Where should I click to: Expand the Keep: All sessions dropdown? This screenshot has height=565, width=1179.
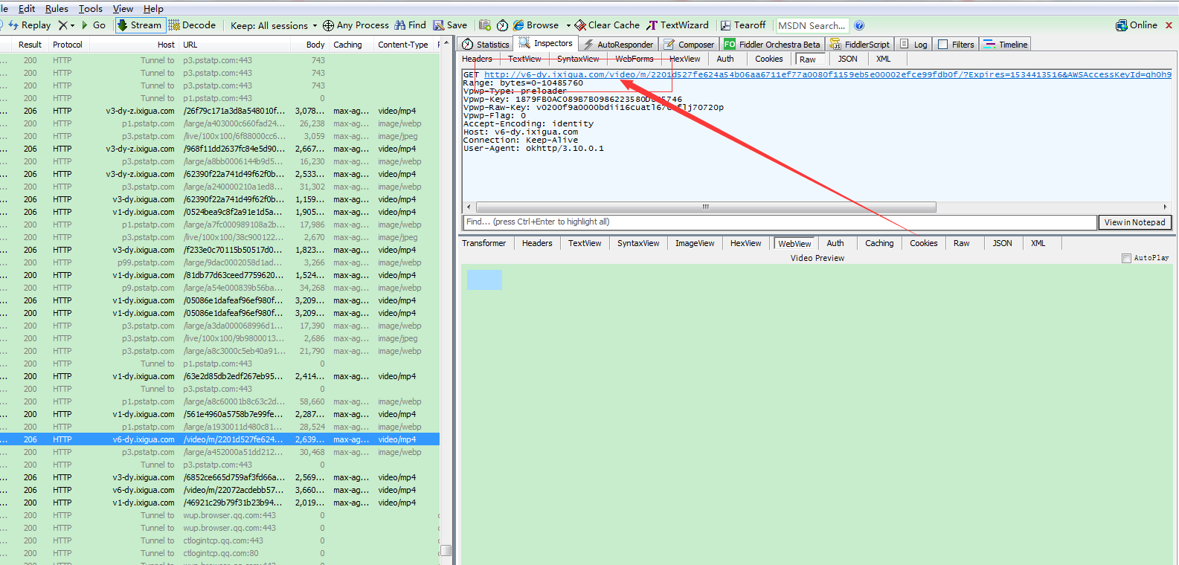click(315, 26)
